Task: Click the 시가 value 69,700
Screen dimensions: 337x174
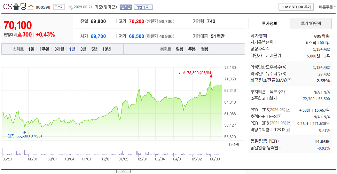Action: [x=98, y=36]
